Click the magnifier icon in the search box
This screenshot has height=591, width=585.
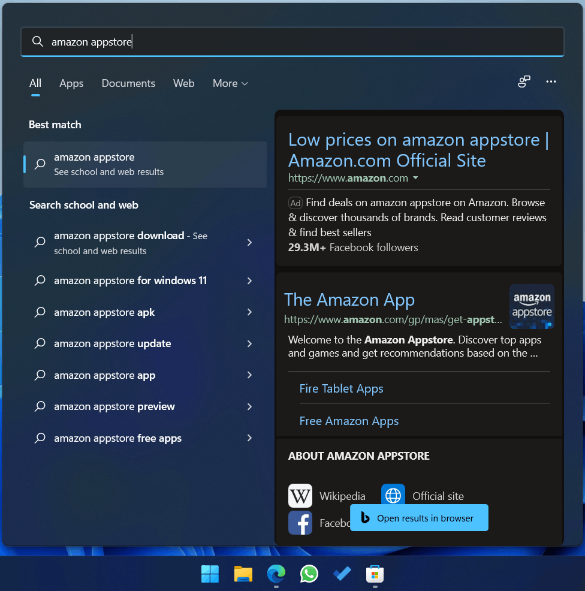[38, 41]
